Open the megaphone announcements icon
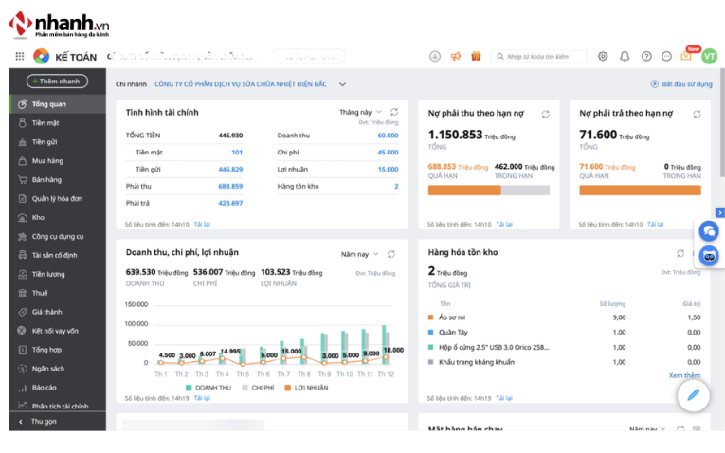Viewport: 725px width, 453px height. 455,57
